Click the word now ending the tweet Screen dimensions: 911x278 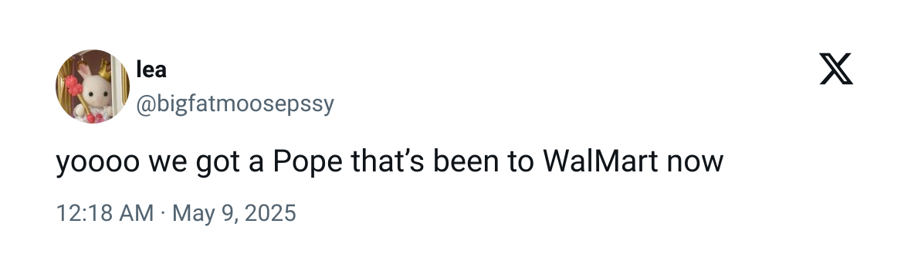[696, 164]
